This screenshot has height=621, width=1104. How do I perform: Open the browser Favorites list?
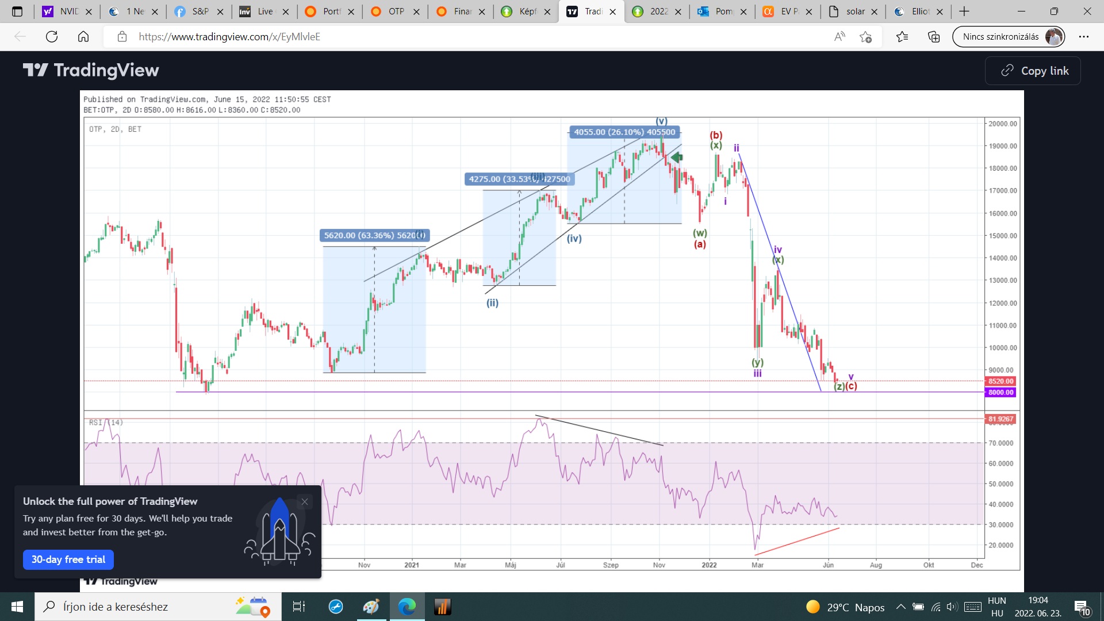(x=902, y=37)
